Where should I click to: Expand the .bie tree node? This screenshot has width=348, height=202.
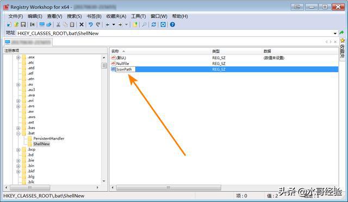18,161
